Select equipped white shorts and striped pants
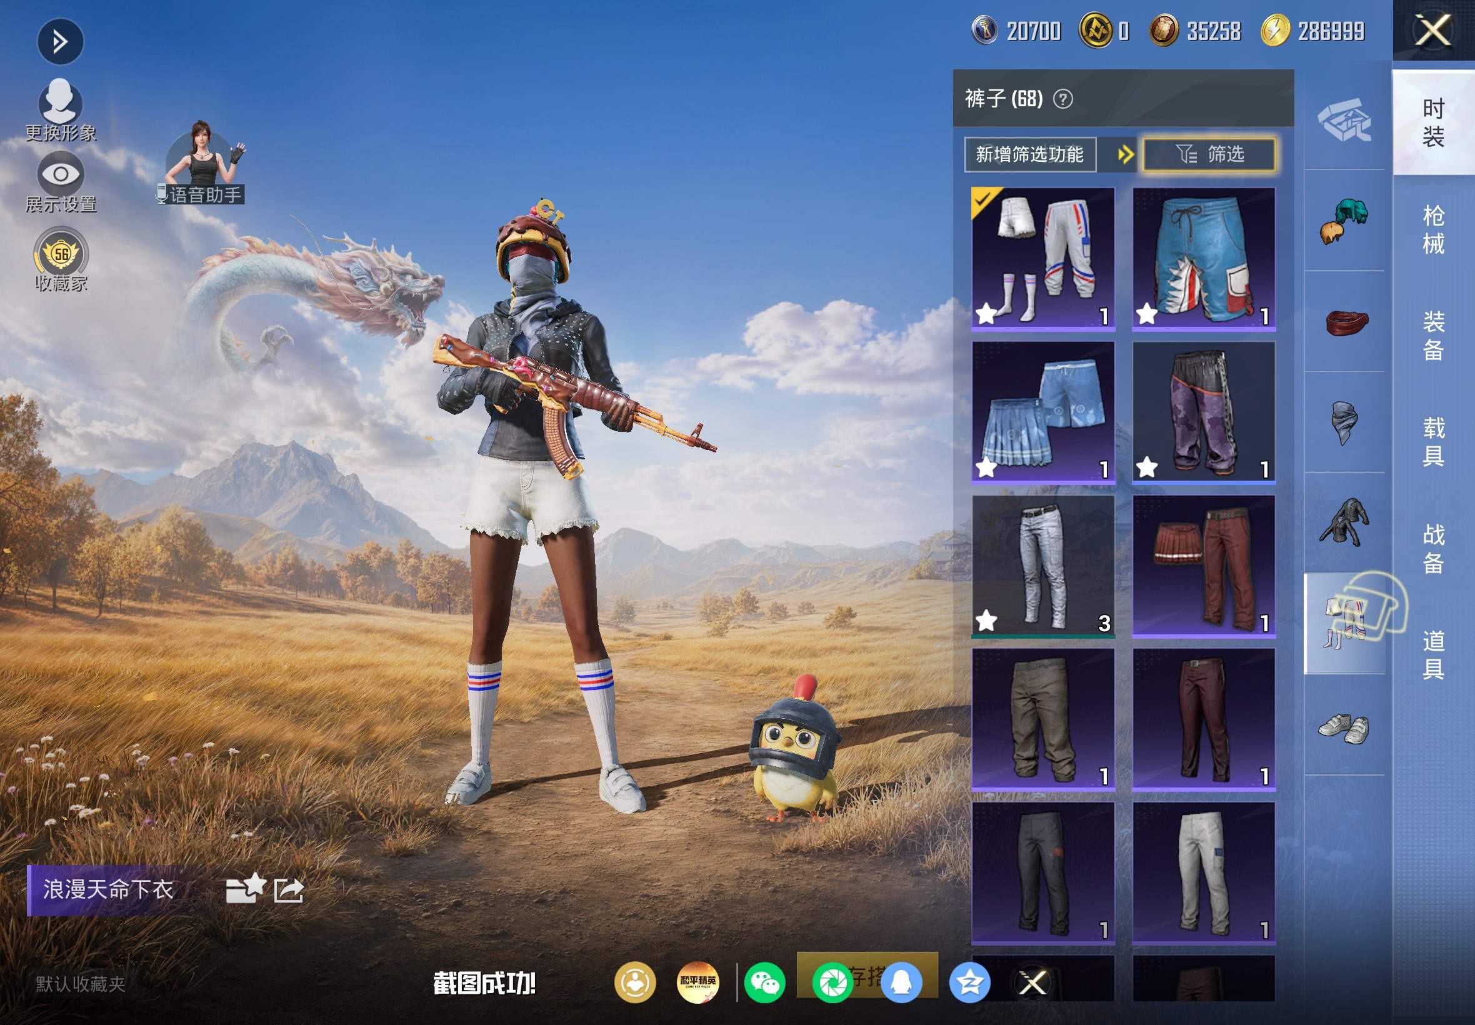Image resolution: width=1475 pixels, height=1025 pixels. click(x=1043, y=259)
